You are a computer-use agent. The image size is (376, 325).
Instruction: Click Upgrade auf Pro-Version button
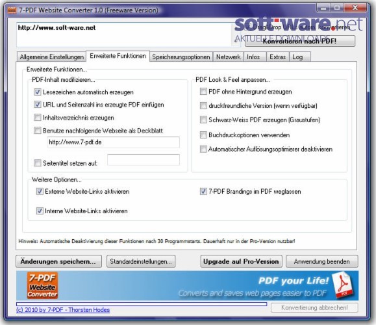(241, 261)
